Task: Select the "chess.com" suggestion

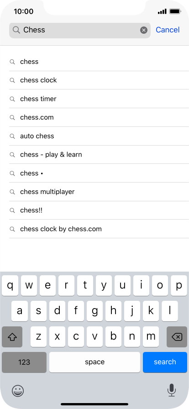Action: click(x=99, y=117)
